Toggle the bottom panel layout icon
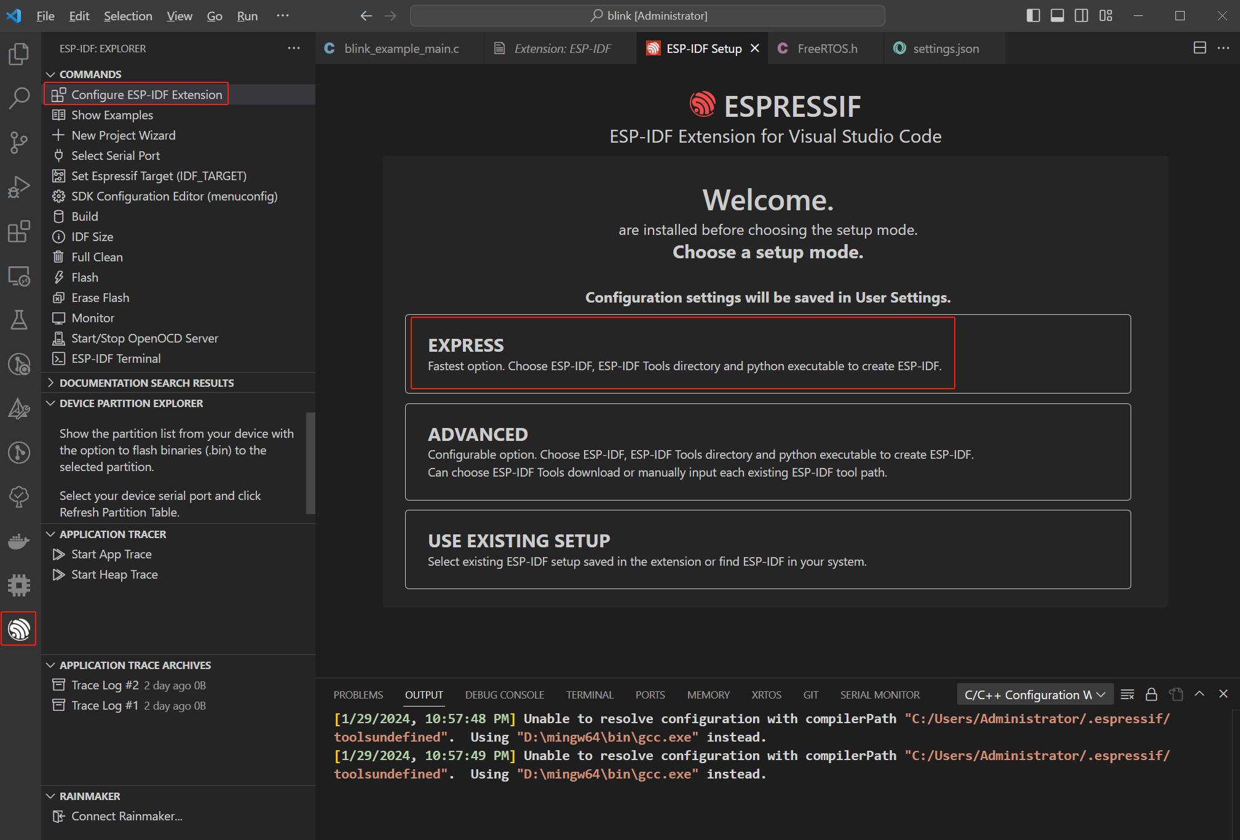The image size is (1240, 840). [x=1057, y=15]
